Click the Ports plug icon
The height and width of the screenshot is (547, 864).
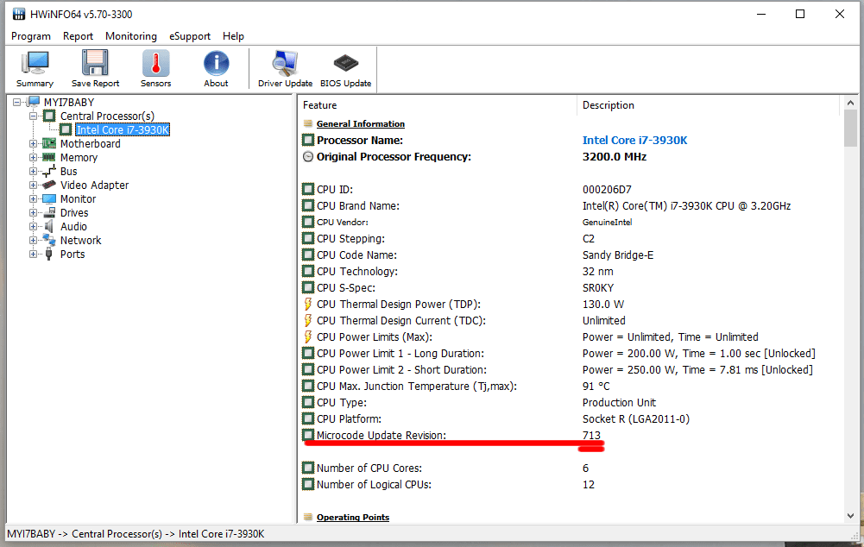coord(49,254)
